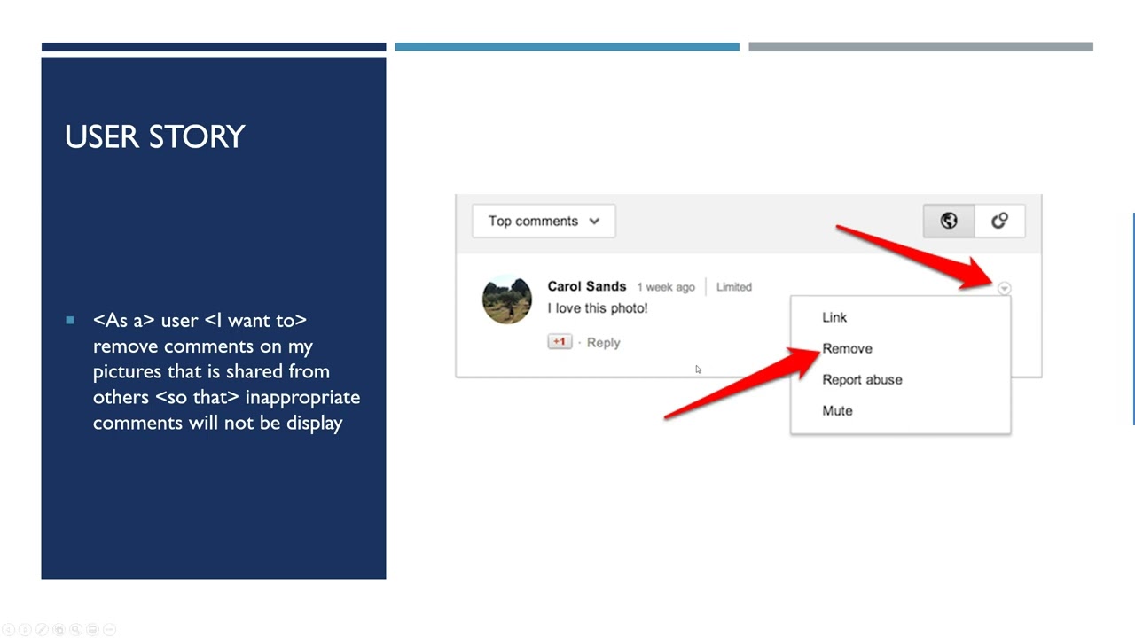Viewport: 1135px width, 638px height.
Task: Advance to next slide with forward arrow
Action: click(x=25, y=630)
